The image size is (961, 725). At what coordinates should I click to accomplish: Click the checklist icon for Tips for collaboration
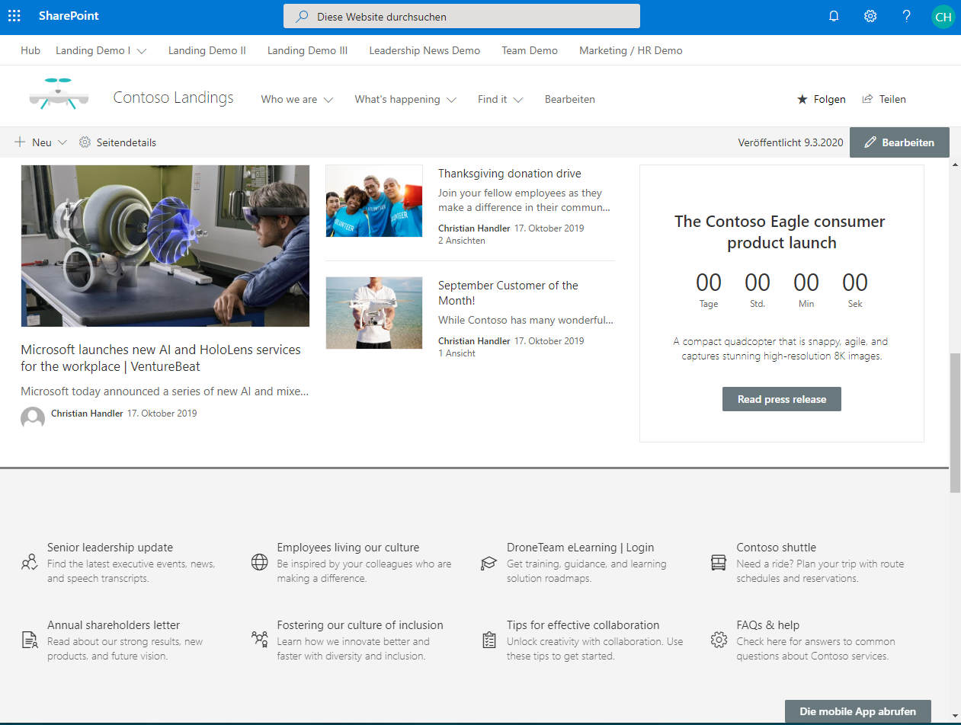pos(489,640)
